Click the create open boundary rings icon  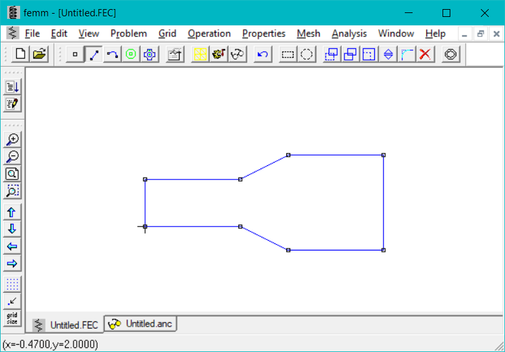(x=450, y=54)
